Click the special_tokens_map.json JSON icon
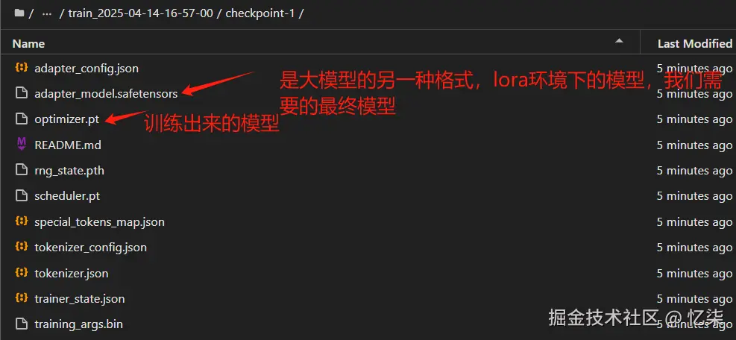736x340 pixels. [21, 221]
